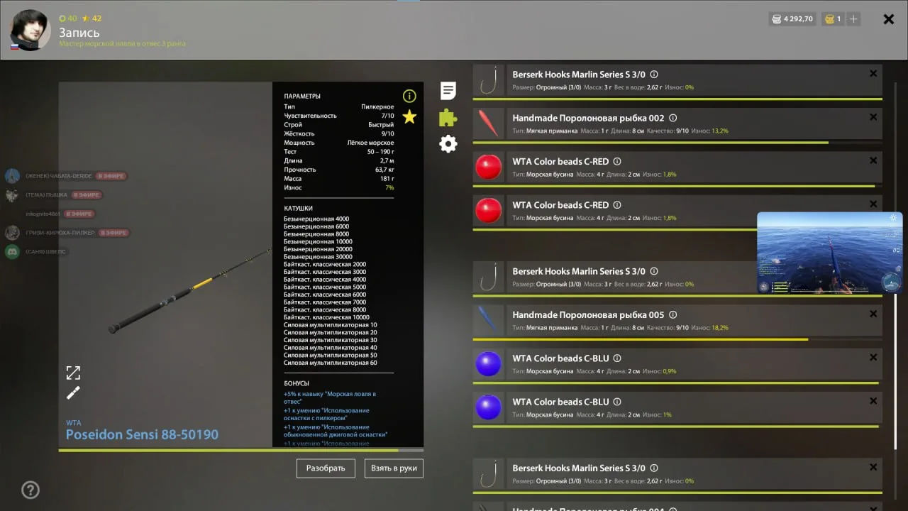Viewport: 908px width, 511px height.
Task: Open the help question mark icon
Action: click(31, 490)
